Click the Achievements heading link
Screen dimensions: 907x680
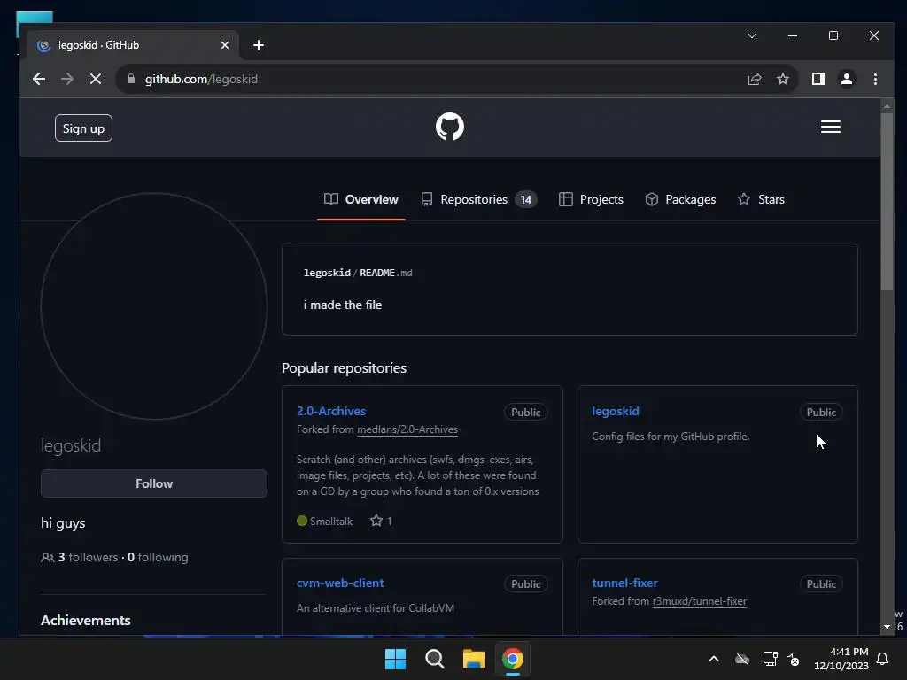click(x=86, y=621)
